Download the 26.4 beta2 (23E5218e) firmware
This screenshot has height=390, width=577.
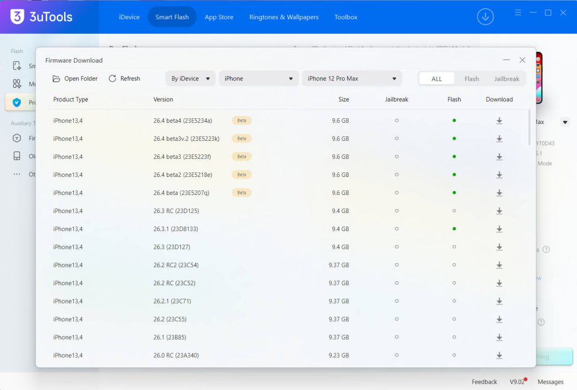pos(499,175)
